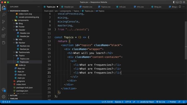Open vocals-processing.png file
The width and height of the screenshot is (187, 105).
tap(29, 17)
